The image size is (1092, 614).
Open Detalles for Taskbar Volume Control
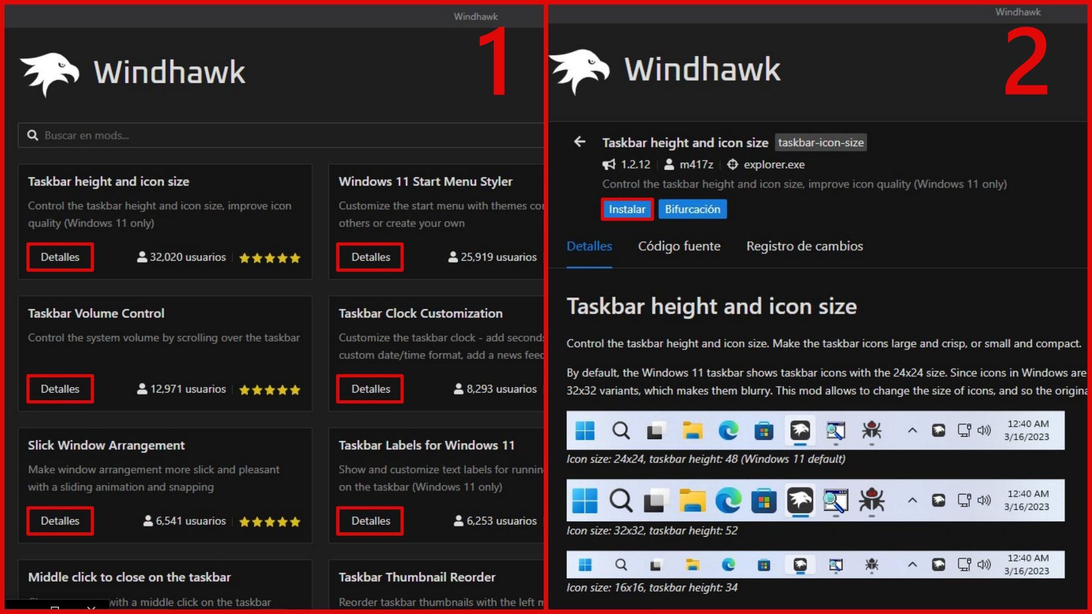tap(60, 389)
